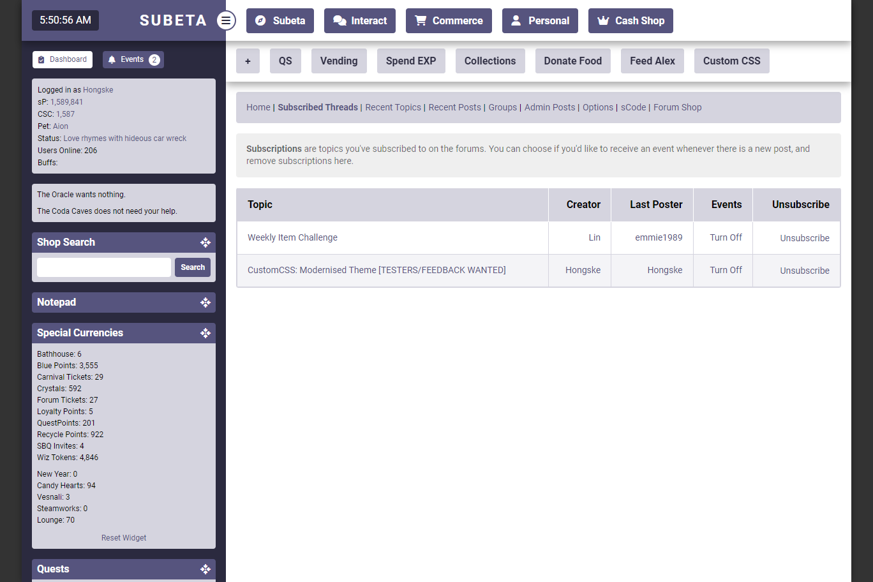Click the hamburger menu icon beside Subeta logo
873x582 pixels.
[226, 20]
